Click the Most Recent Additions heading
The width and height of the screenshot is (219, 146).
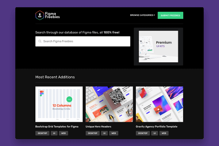click(x=55, y=77)
